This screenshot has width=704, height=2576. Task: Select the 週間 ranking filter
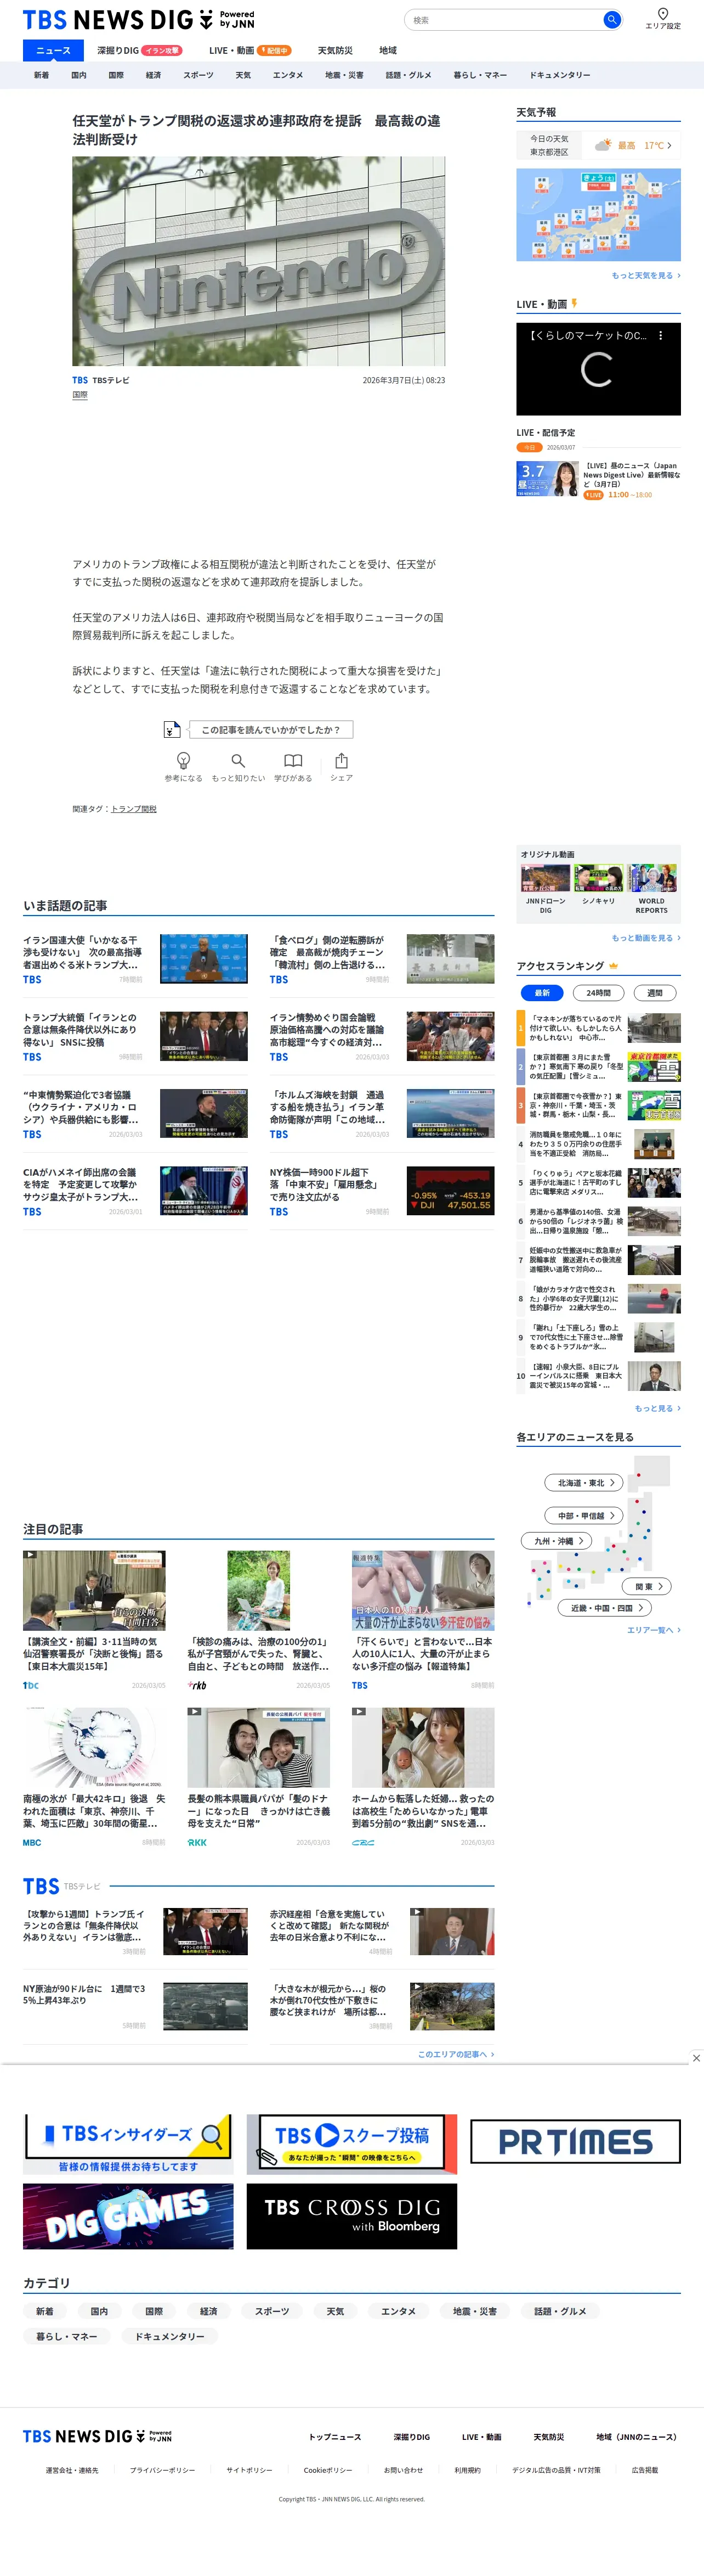(654, 993)
